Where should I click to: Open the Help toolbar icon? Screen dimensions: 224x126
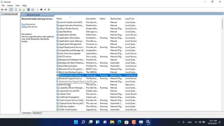[29, 9]
